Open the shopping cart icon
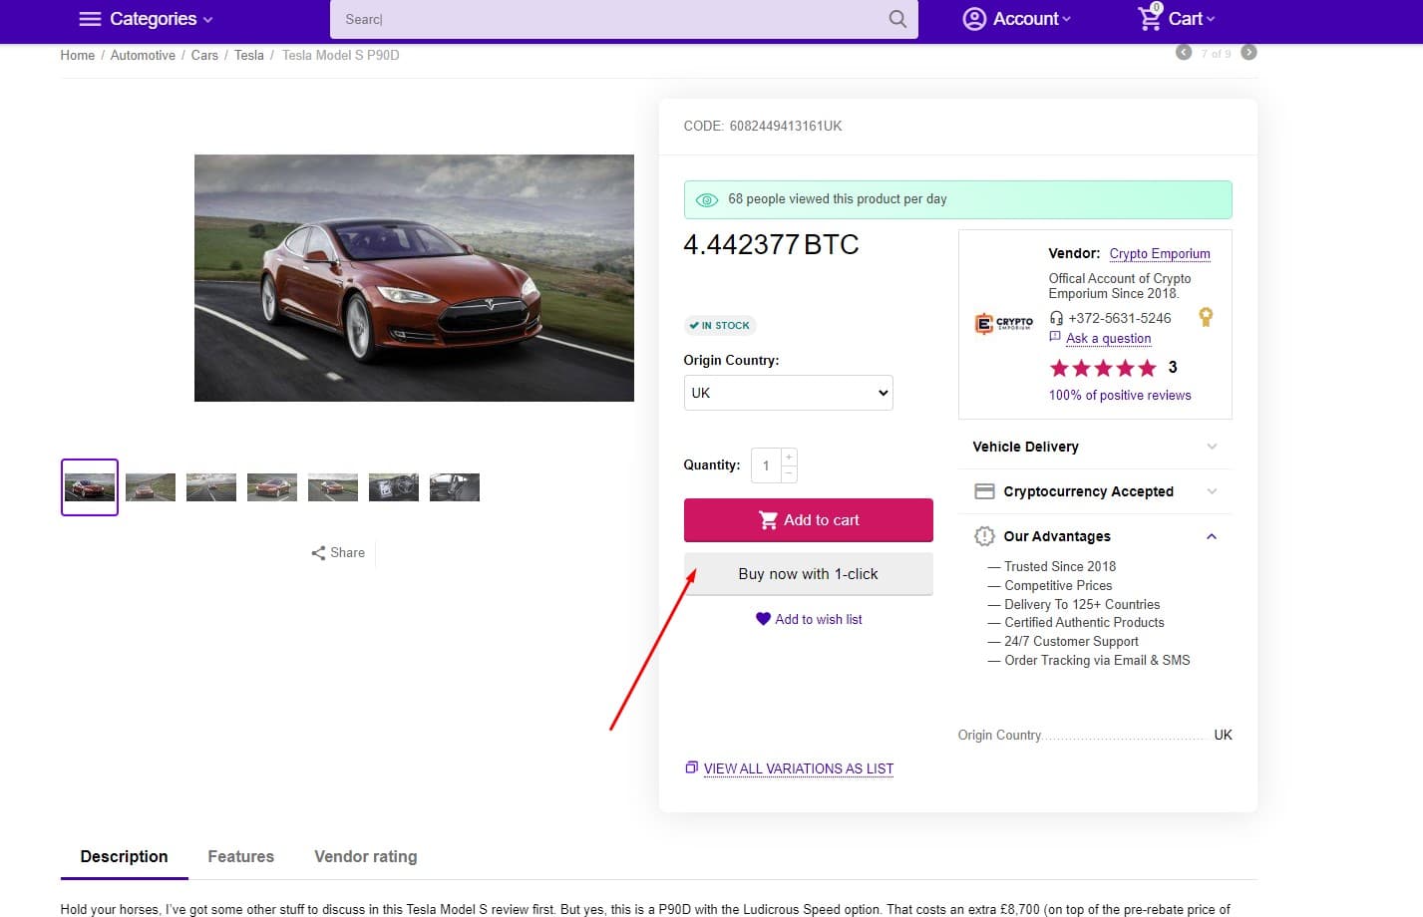The height and width of the screenshot is (917, 1423). 1149,18
